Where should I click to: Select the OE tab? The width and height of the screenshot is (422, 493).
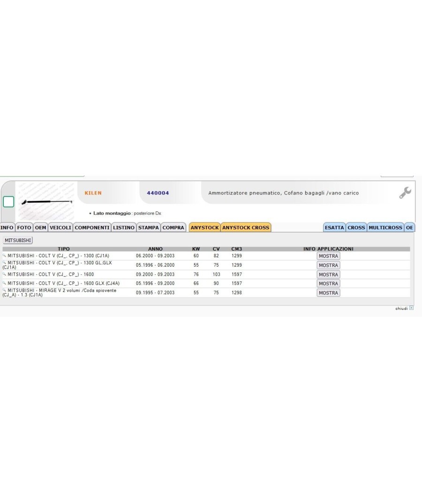[x=409, y=227]
